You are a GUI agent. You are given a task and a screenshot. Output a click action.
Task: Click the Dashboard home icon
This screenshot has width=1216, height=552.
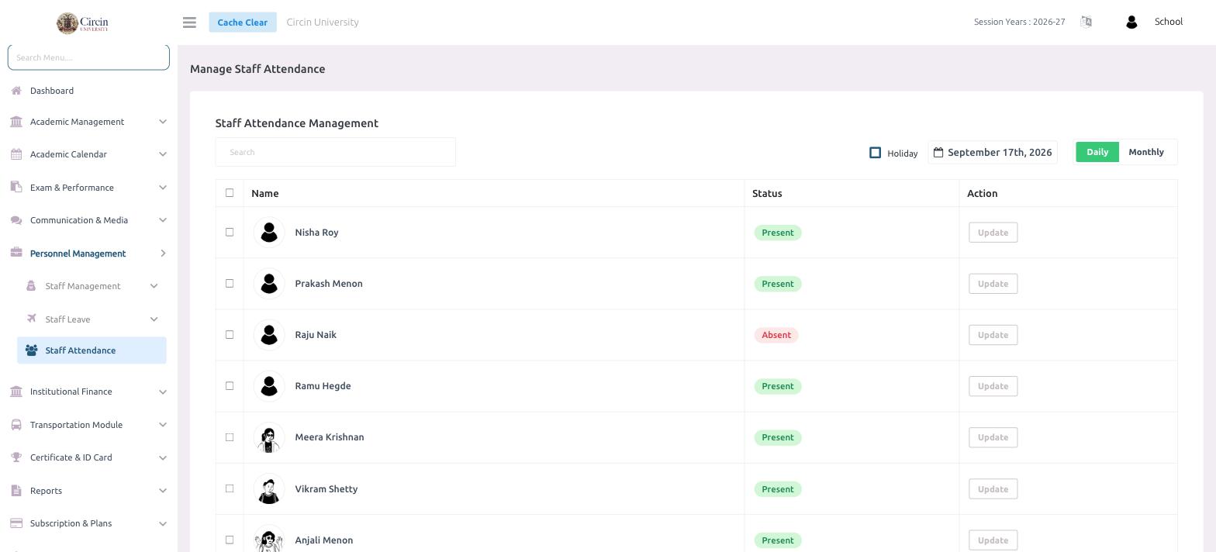pos(16,91)
